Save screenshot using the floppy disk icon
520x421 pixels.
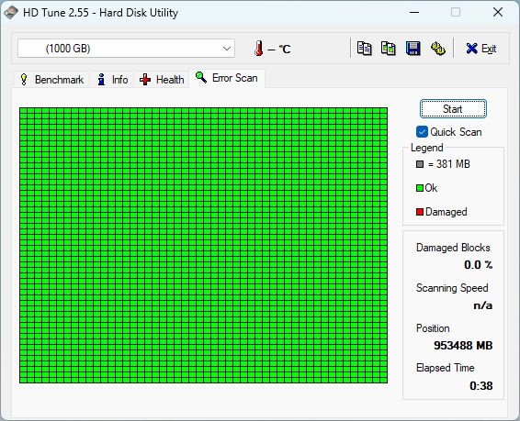click(x=413, y=49)
